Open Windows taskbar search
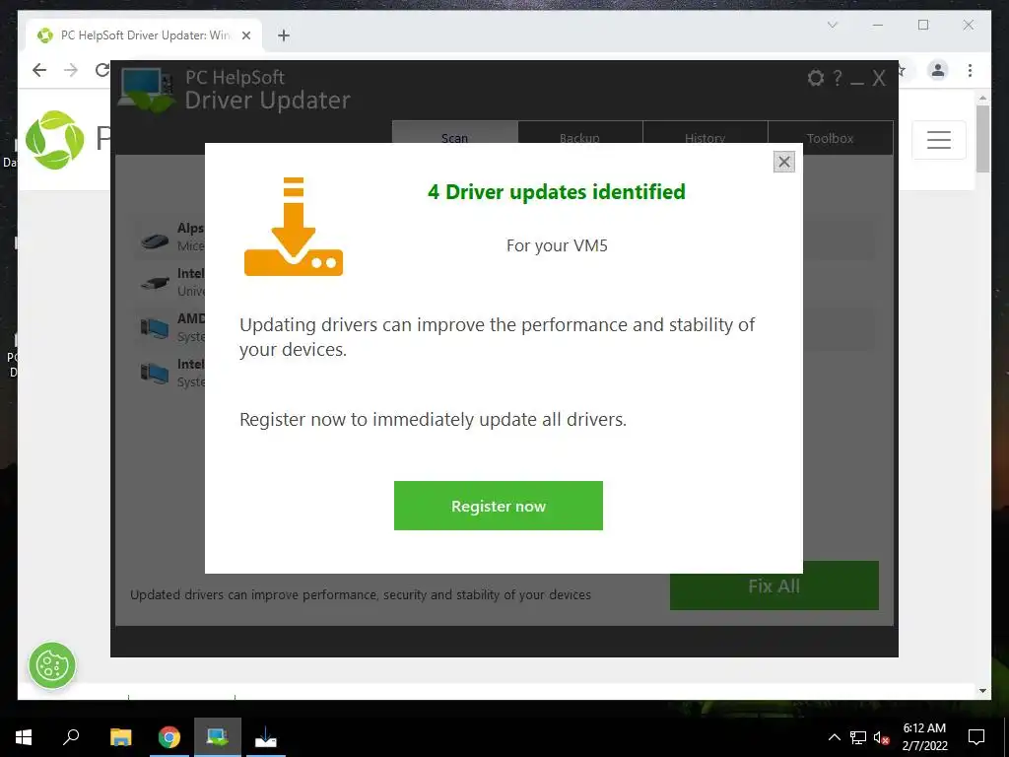 pos(71,737)
